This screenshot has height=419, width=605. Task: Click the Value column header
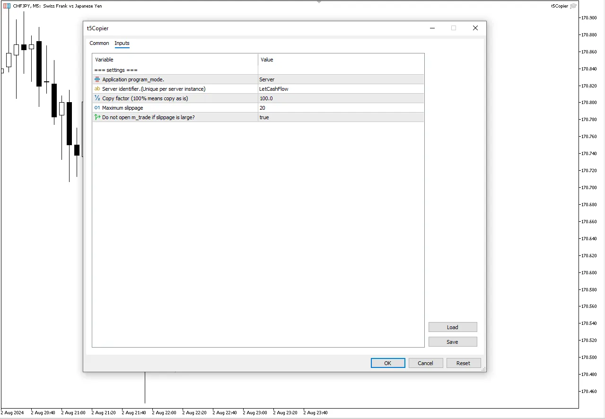pyautogui.click(x=341, y=60)
